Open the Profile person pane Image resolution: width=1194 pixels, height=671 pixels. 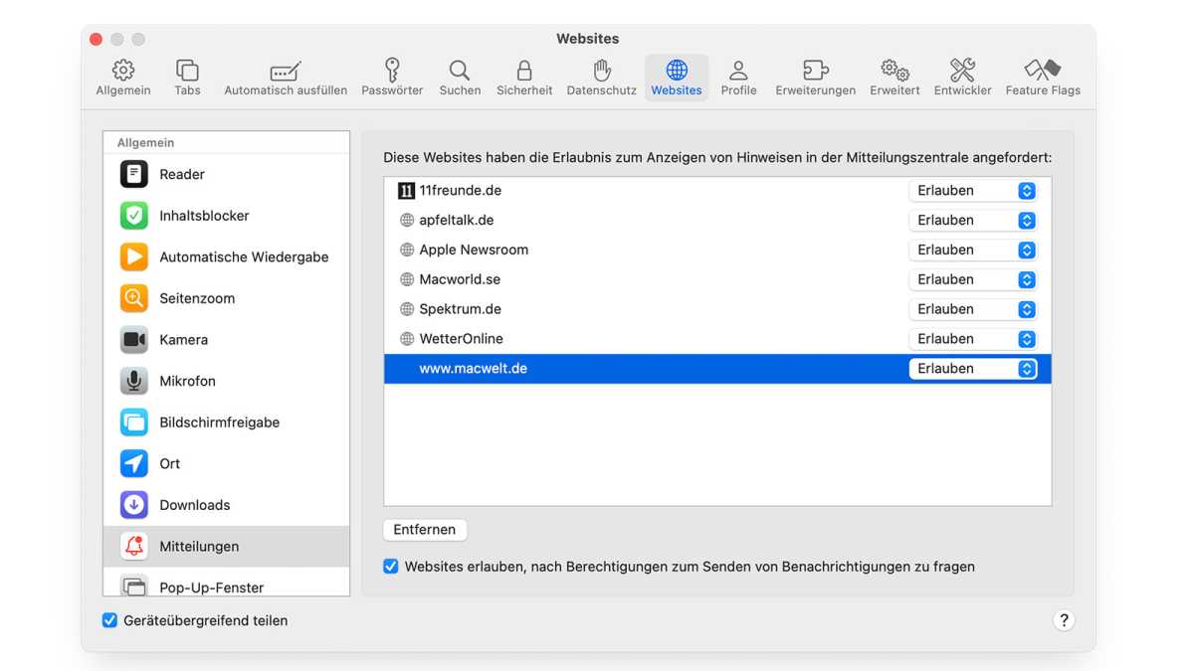pyautogui.click(x=738, y=78)
